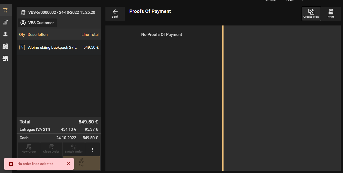This screenshot has height=173, width=343.
Task: Click the order number VBS-6/0000032 header
Action: click(58, 13)
